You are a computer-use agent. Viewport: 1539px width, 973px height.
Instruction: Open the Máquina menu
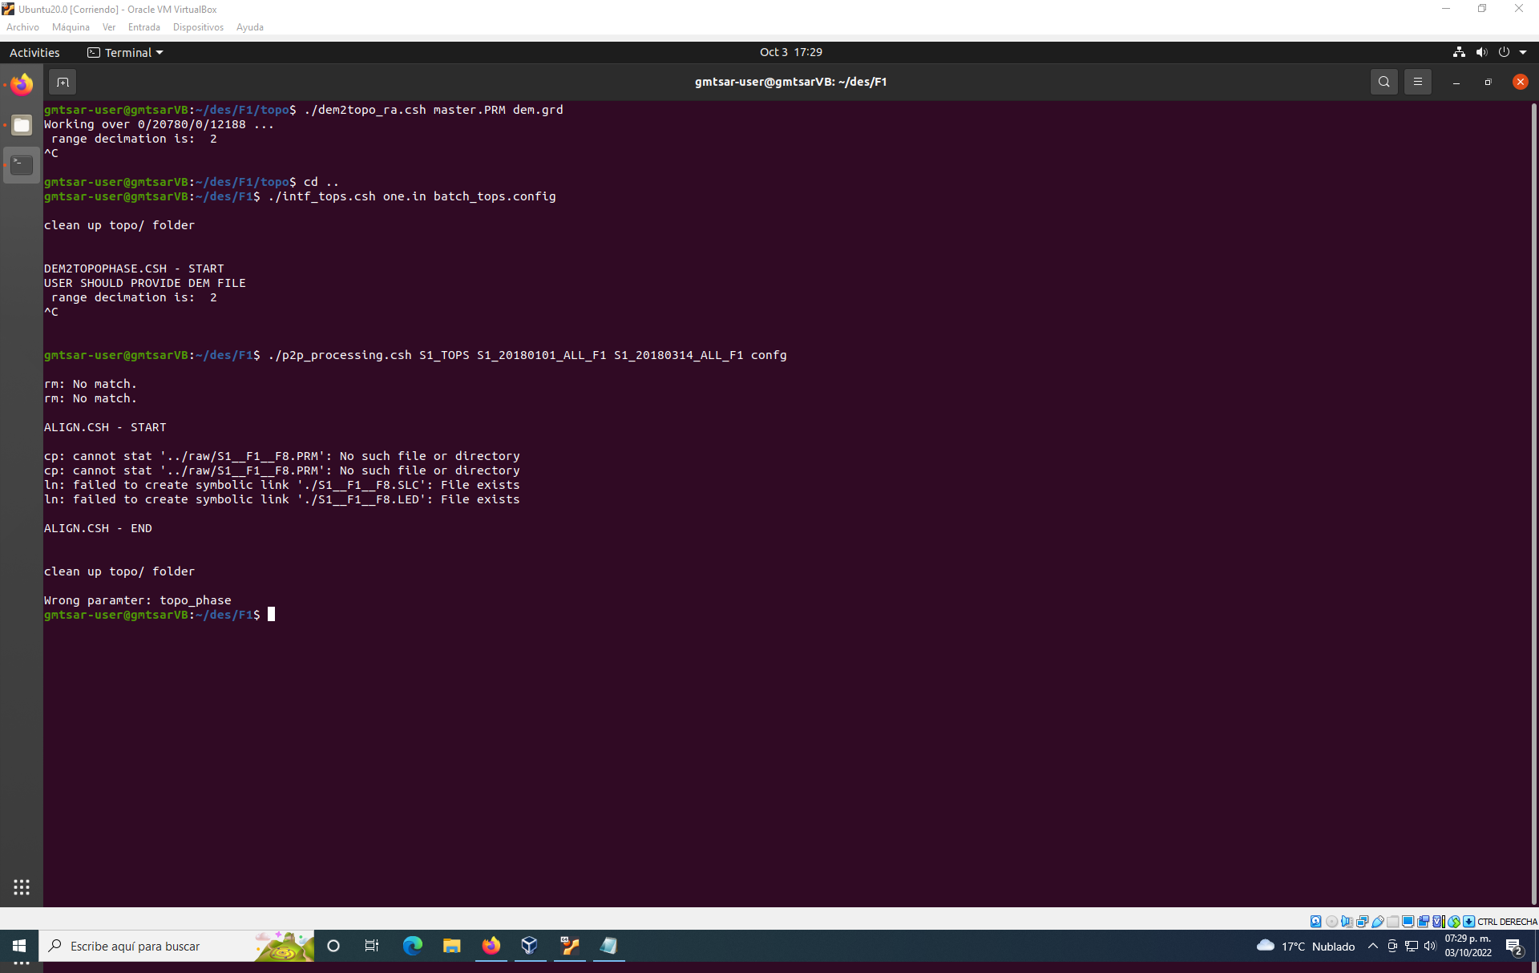point(71,26)
